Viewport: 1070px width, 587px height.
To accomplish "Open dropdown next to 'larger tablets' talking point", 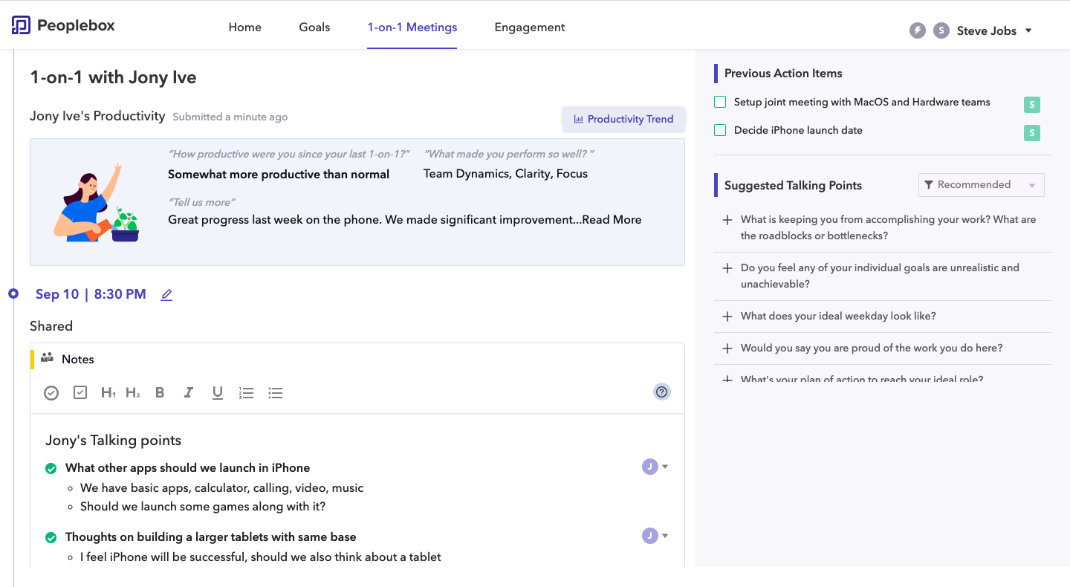I will click(x=665, y=536).
